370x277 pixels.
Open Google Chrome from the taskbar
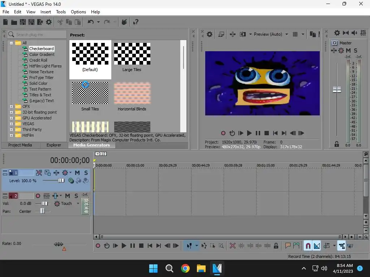pos(185,268)
